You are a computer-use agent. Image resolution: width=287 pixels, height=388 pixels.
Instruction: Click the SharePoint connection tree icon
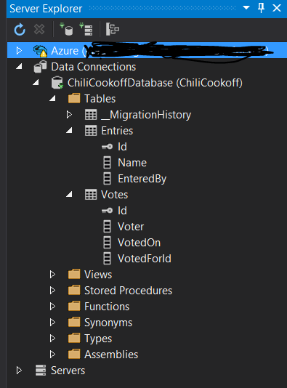113,29
